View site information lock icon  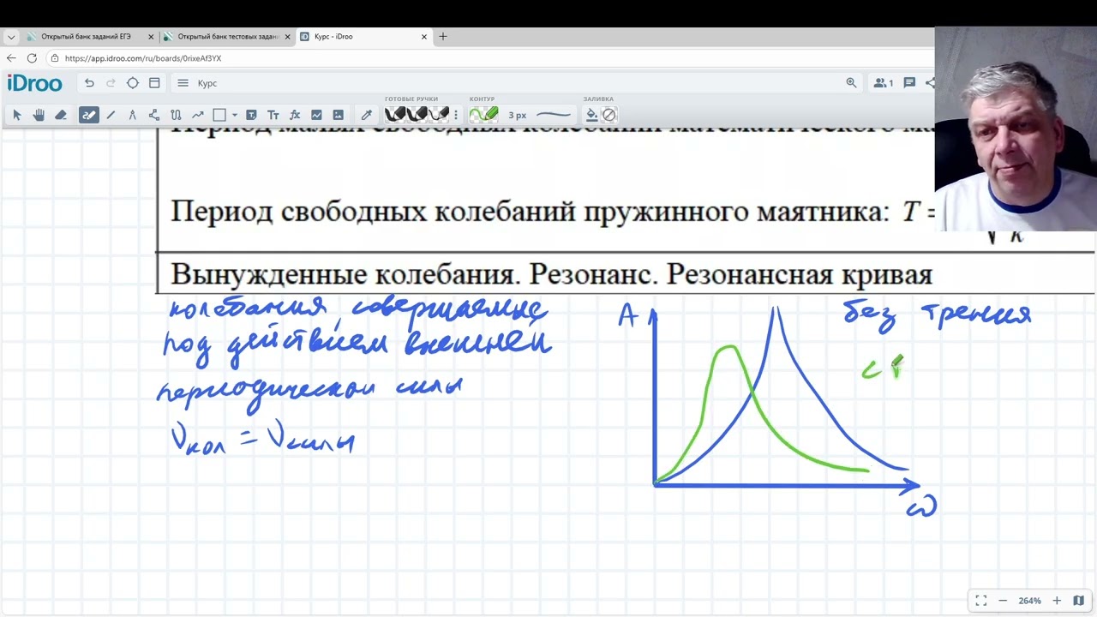(x=55, y=58)
